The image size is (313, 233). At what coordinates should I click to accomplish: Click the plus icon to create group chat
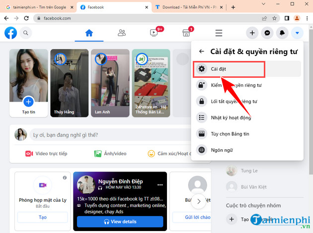pos(232,219)
